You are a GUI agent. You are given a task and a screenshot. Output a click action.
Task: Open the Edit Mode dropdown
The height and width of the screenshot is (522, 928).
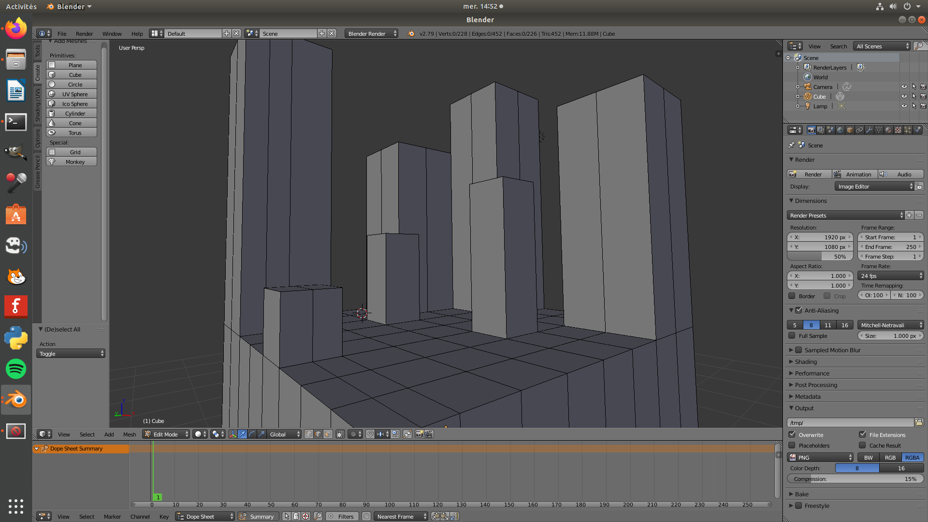pyautogui.click(x=166, y=434)
